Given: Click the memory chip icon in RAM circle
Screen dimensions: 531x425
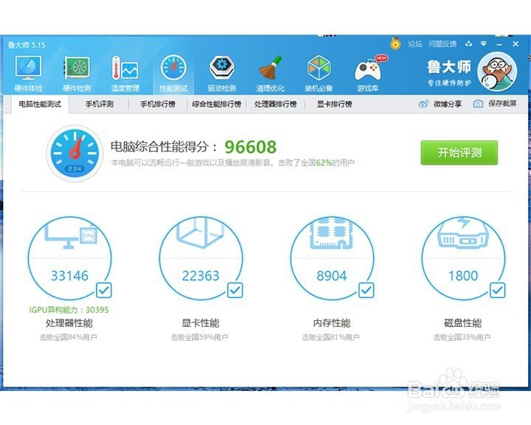Looking at the screenshot, I should [332, 233].
